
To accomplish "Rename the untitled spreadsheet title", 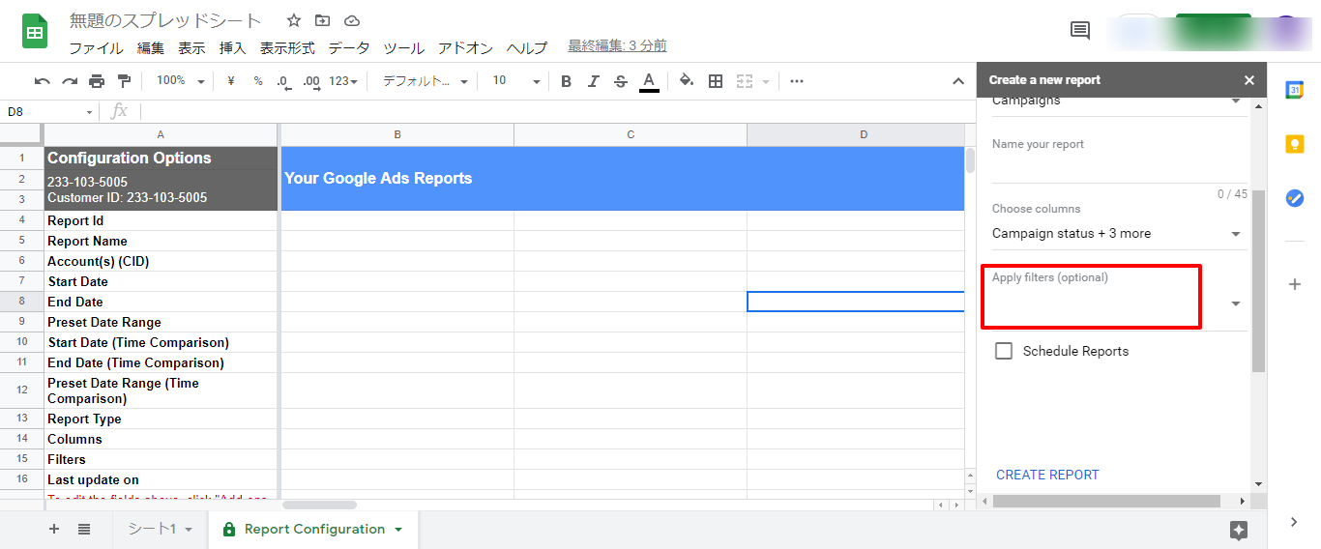I will tap(165, 20).
